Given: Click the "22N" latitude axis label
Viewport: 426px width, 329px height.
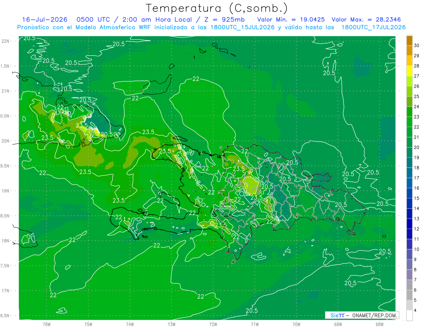Looking at the screenshot, I should point(5,41).
